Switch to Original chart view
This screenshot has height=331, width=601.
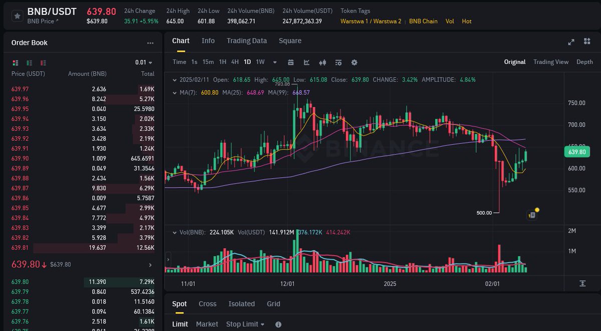tap(515, 62)
